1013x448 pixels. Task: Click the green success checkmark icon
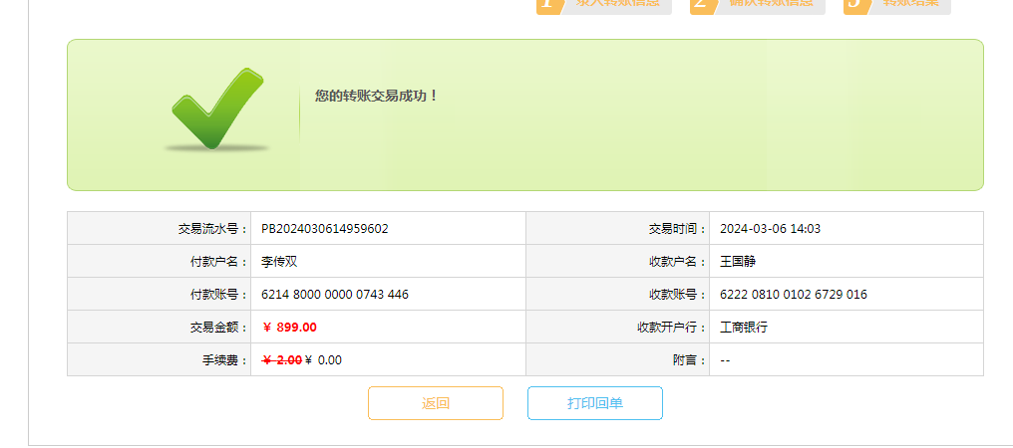tap(216, 110)
